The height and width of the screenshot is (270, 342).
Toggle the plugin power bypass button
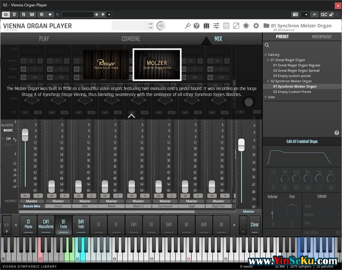pos(6,15)
